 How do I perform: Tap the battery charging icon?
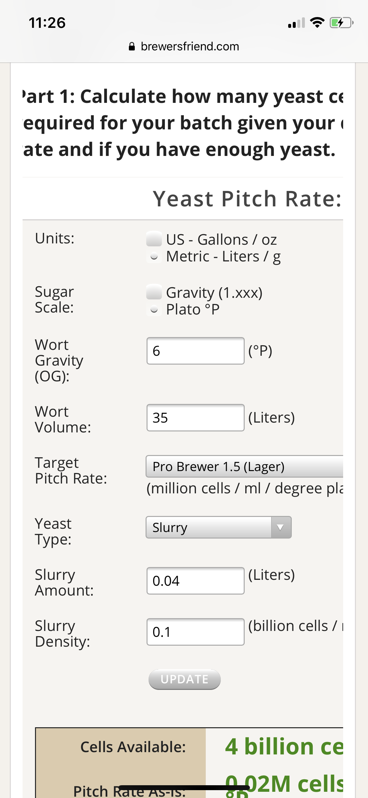tap(341, 23)
